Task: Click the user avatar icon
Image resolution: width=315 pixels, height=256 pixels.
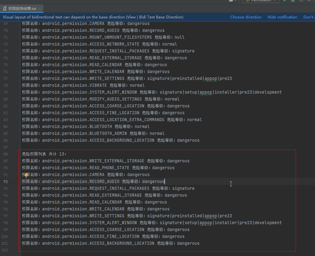Action: tap(230, 1)
